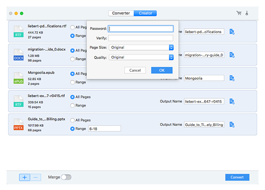Click the ePub file icon
Viewport: 265px width, 190px height.
(18, 78)
